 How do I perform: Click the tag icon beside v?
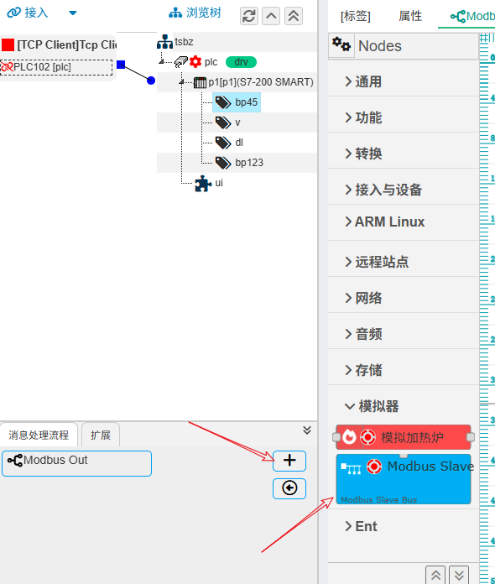[223, 123]
